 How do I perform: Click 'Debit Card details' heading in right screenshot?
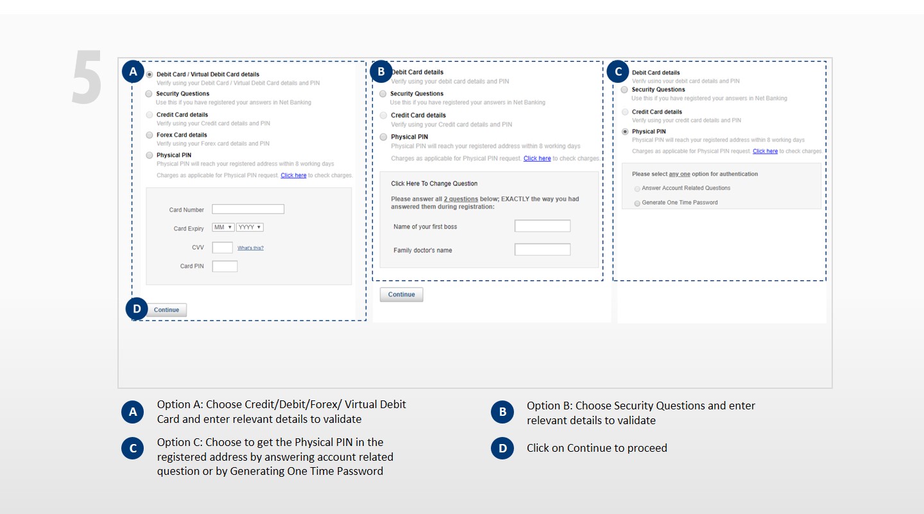coord(656,73)
